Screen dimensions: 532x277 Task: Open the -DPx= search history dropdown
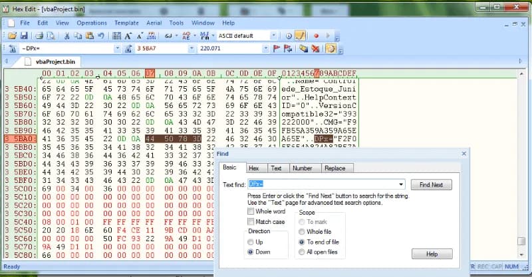pyautogui.click(x=117, y=48)
